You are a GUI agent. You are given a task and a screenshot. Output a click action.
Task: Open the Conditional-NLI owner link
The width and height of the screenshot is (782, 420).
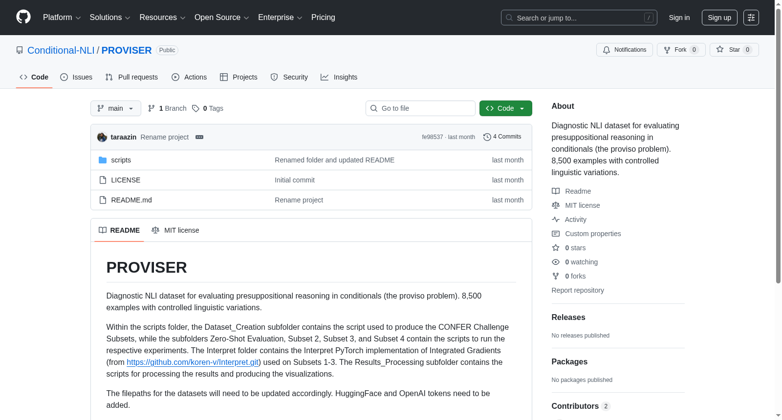tap(61, 50)
